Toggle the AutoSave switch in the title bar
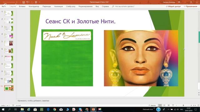200x112 pixels. click(x=18, y=2)
